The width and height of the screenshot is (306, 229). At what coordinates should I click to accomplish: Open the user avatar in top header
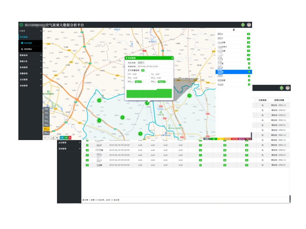click(249, 25)
